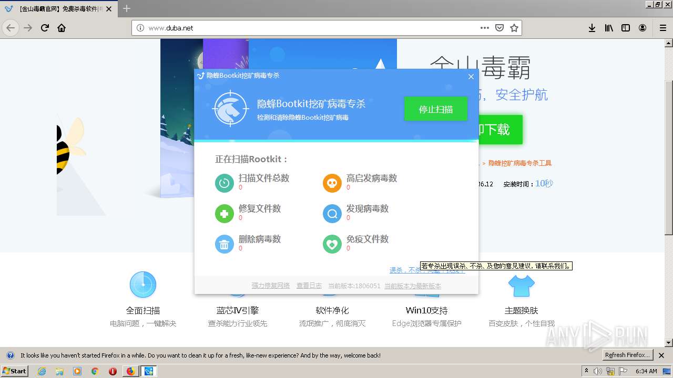Open the Firefox account icon

643,28
